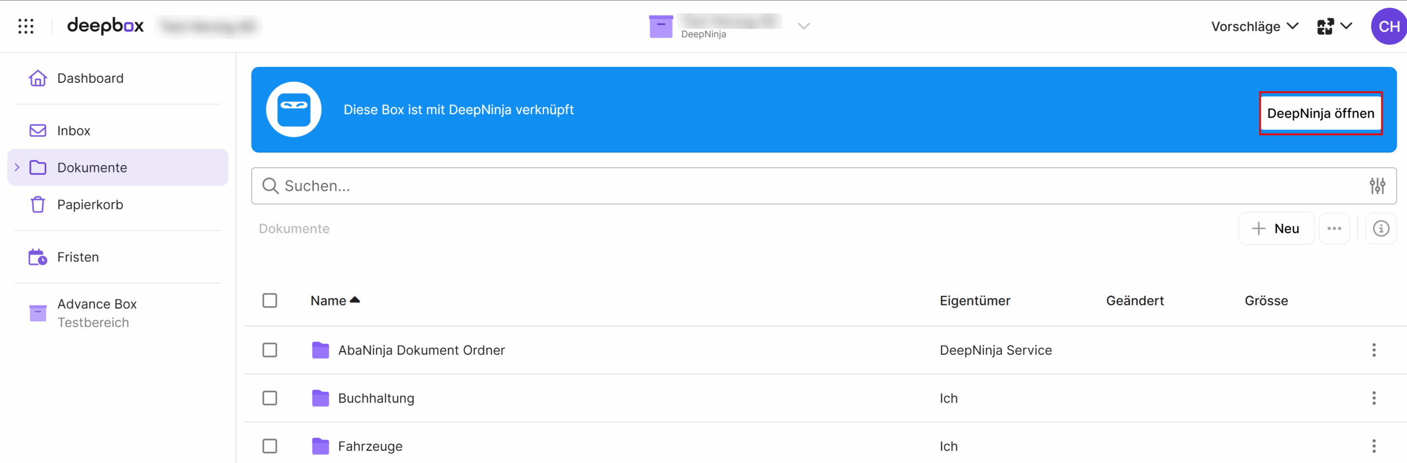Open the box selector dropdown chevron

pos(804,26)
